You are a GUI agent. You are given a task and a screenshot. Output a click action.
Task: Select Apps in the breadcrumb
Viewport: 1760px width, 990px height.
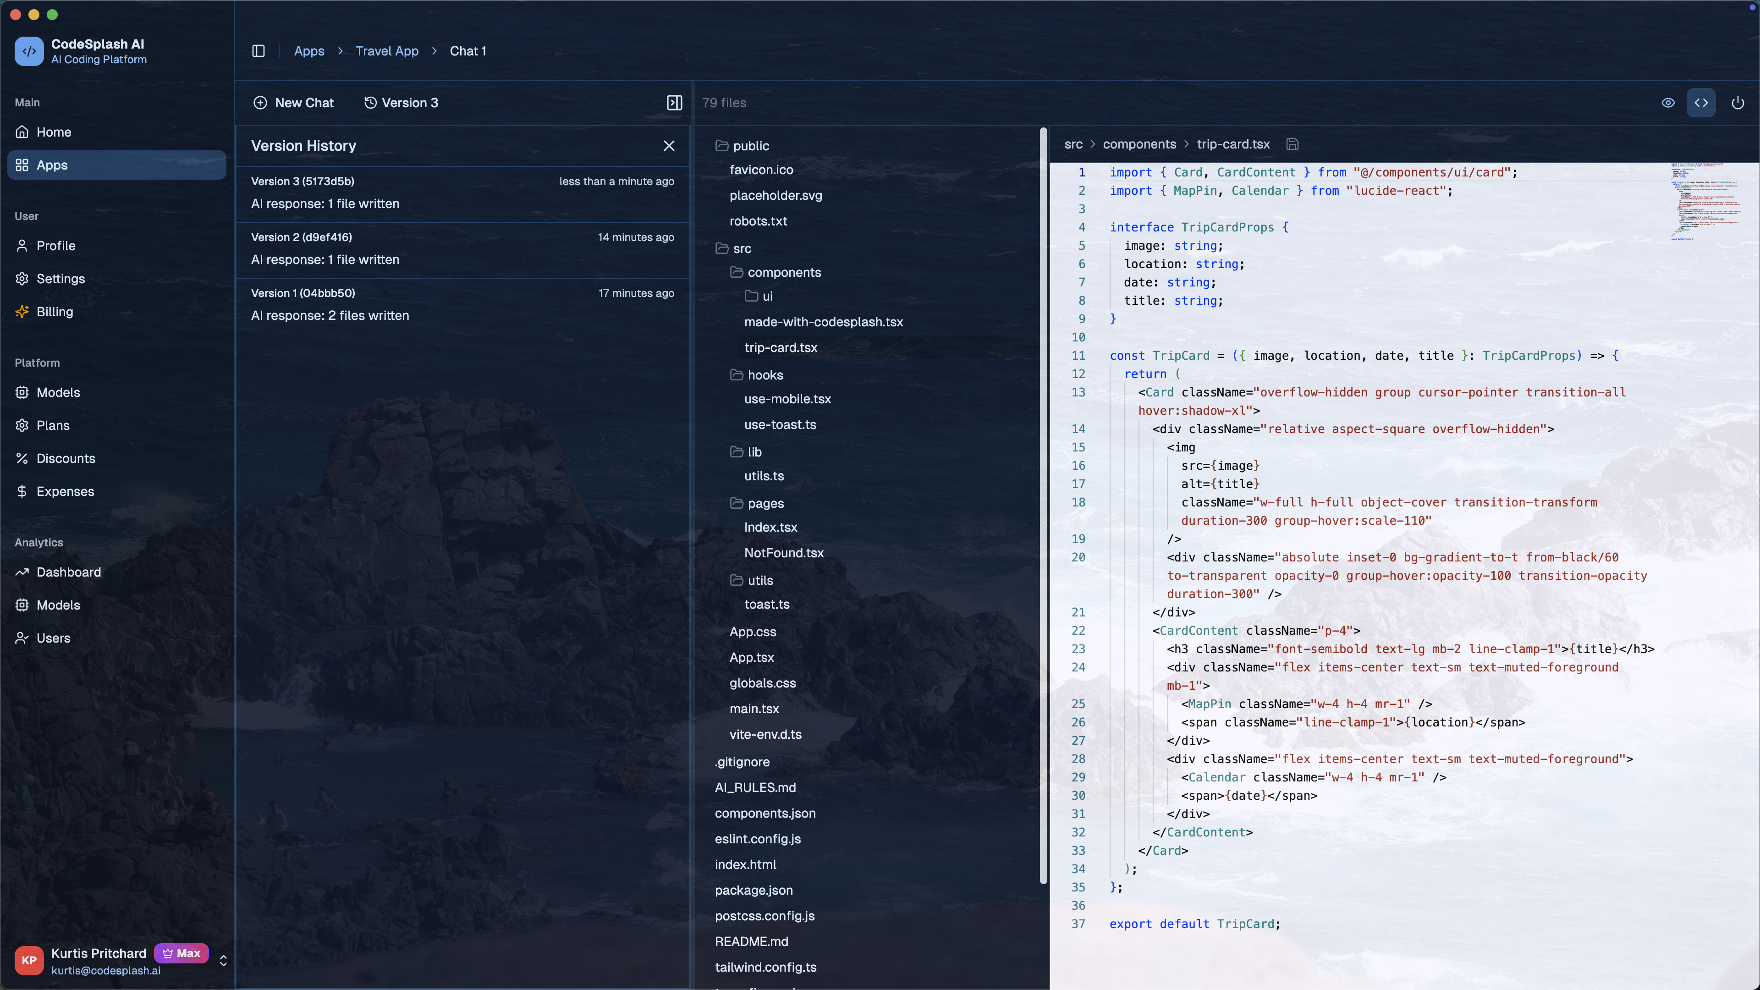309,50
